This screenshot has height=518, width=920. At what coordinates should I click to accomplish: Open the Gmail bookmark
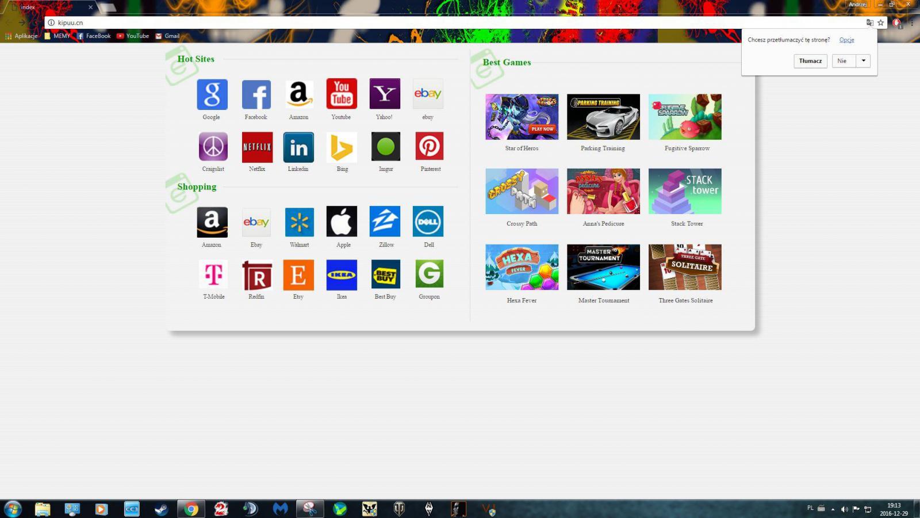click(167, 36)
